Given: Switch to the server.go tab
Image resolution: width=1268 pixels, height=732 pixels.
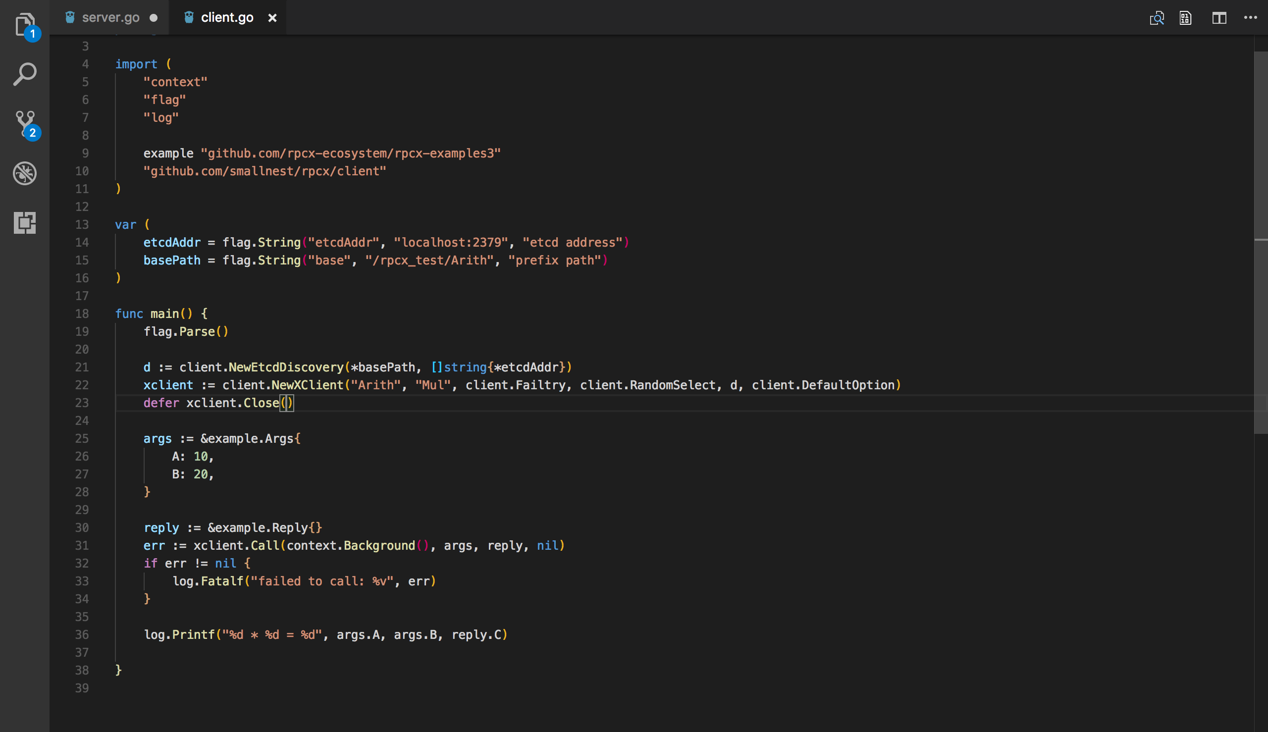Looking at the screenshot, I should click(110, 18).
